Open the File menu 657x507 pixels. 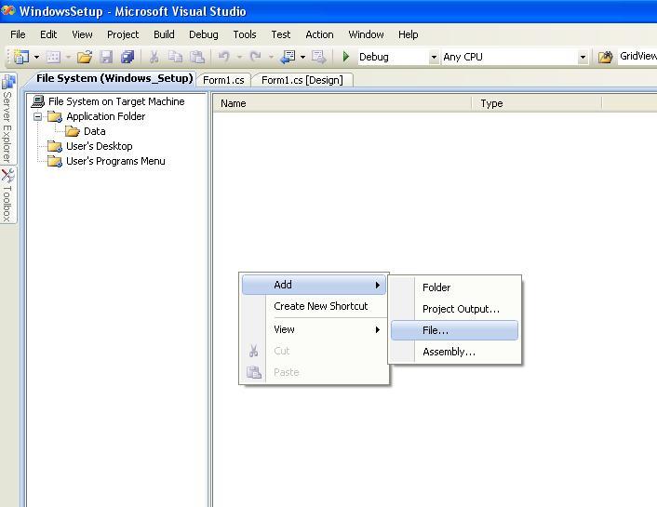(x=18, y=34)
